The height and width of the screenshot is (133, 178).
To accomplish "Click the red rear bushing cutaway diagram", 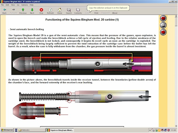I will [x=40, y=111].
